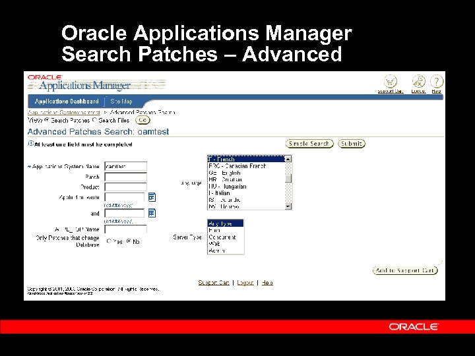Viewport: 475px width, 356px height.
Task: Switch to Applications Dashboard tab
Action: click(67, 102)
